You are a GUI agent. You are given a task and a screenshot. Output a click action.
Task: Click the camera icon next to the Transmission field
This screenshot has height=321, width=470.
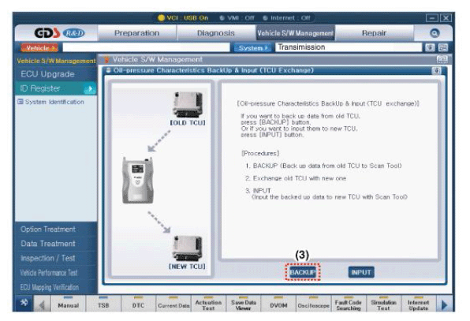point(430,47)
